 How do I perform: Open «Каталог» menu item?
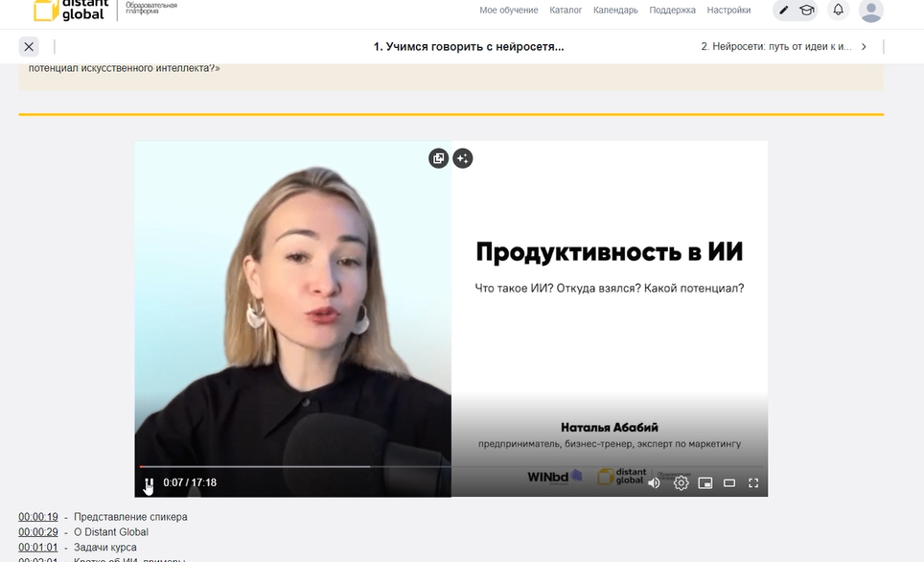(x=566, y=10)
